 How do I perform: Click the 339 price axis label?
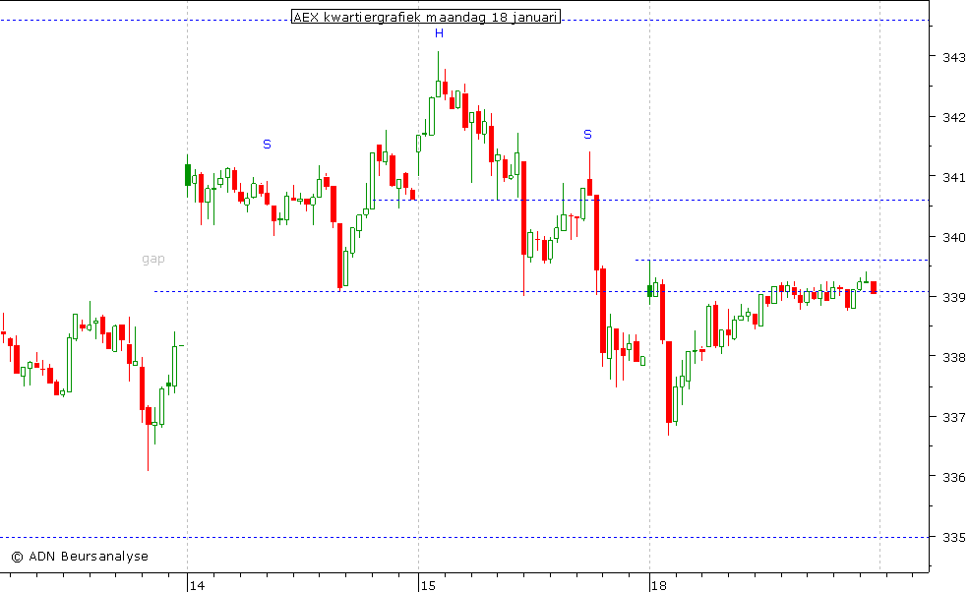pos(953,297)
